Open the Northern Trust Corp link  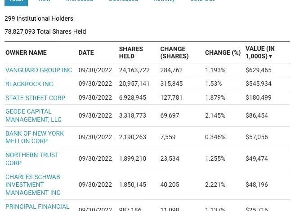(x=32, y=158)
